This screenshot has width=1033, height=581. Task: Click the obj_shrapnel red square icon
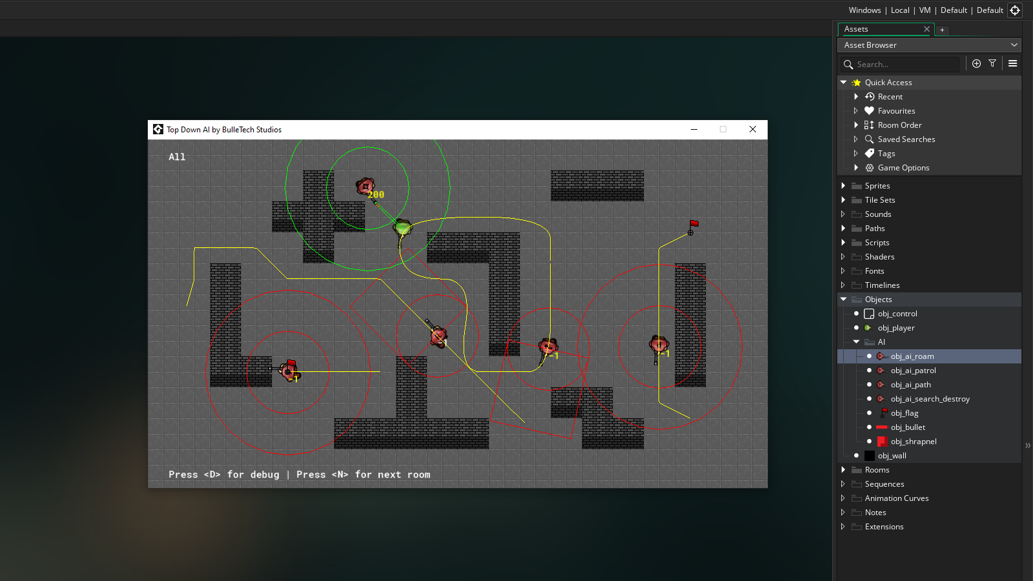pos(882,442)
